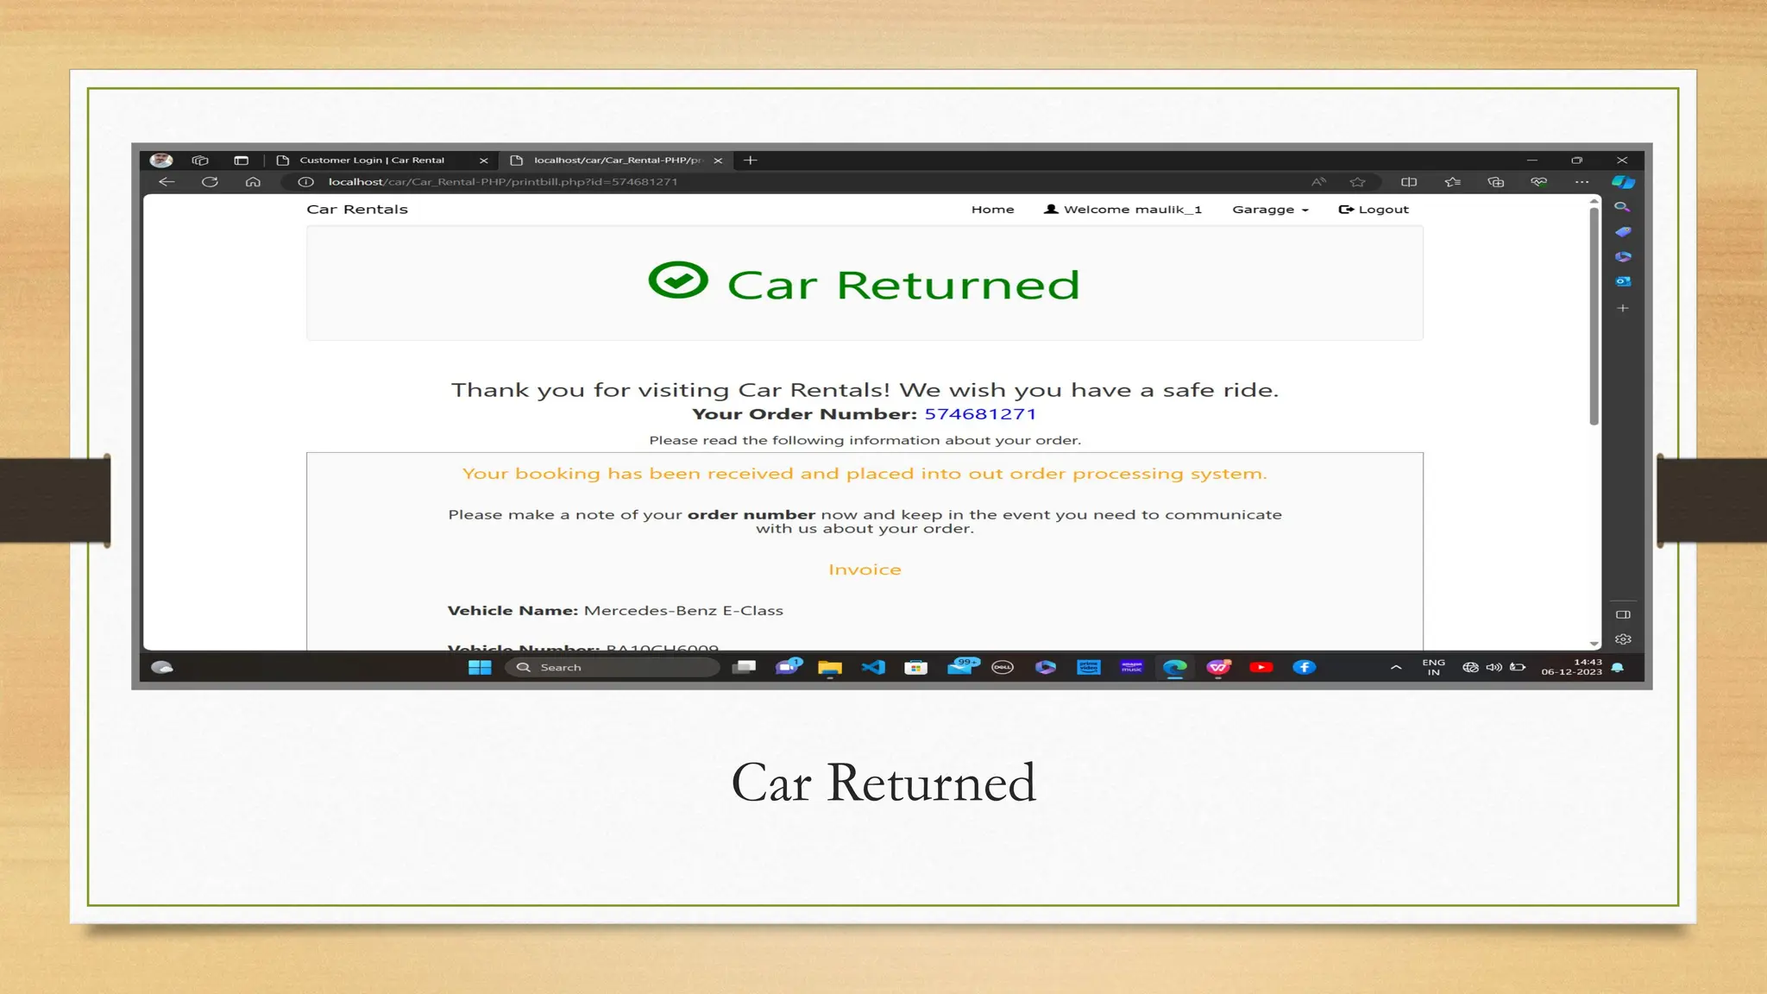Go back using the browser back arrow

click(x=167, y=182)
